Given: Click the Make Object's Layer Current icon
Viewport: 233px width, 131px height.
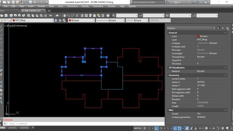Looking at the screenshot, I should pyautogui.click(x=56, y=20).
